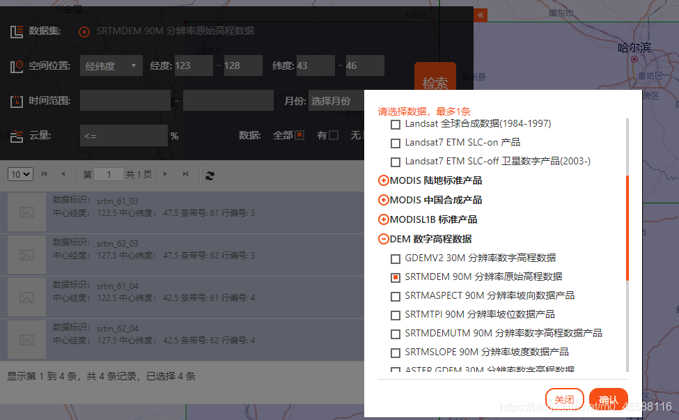Select result row srtm_61_03
The image size is (679, 420).
point(182,212)
